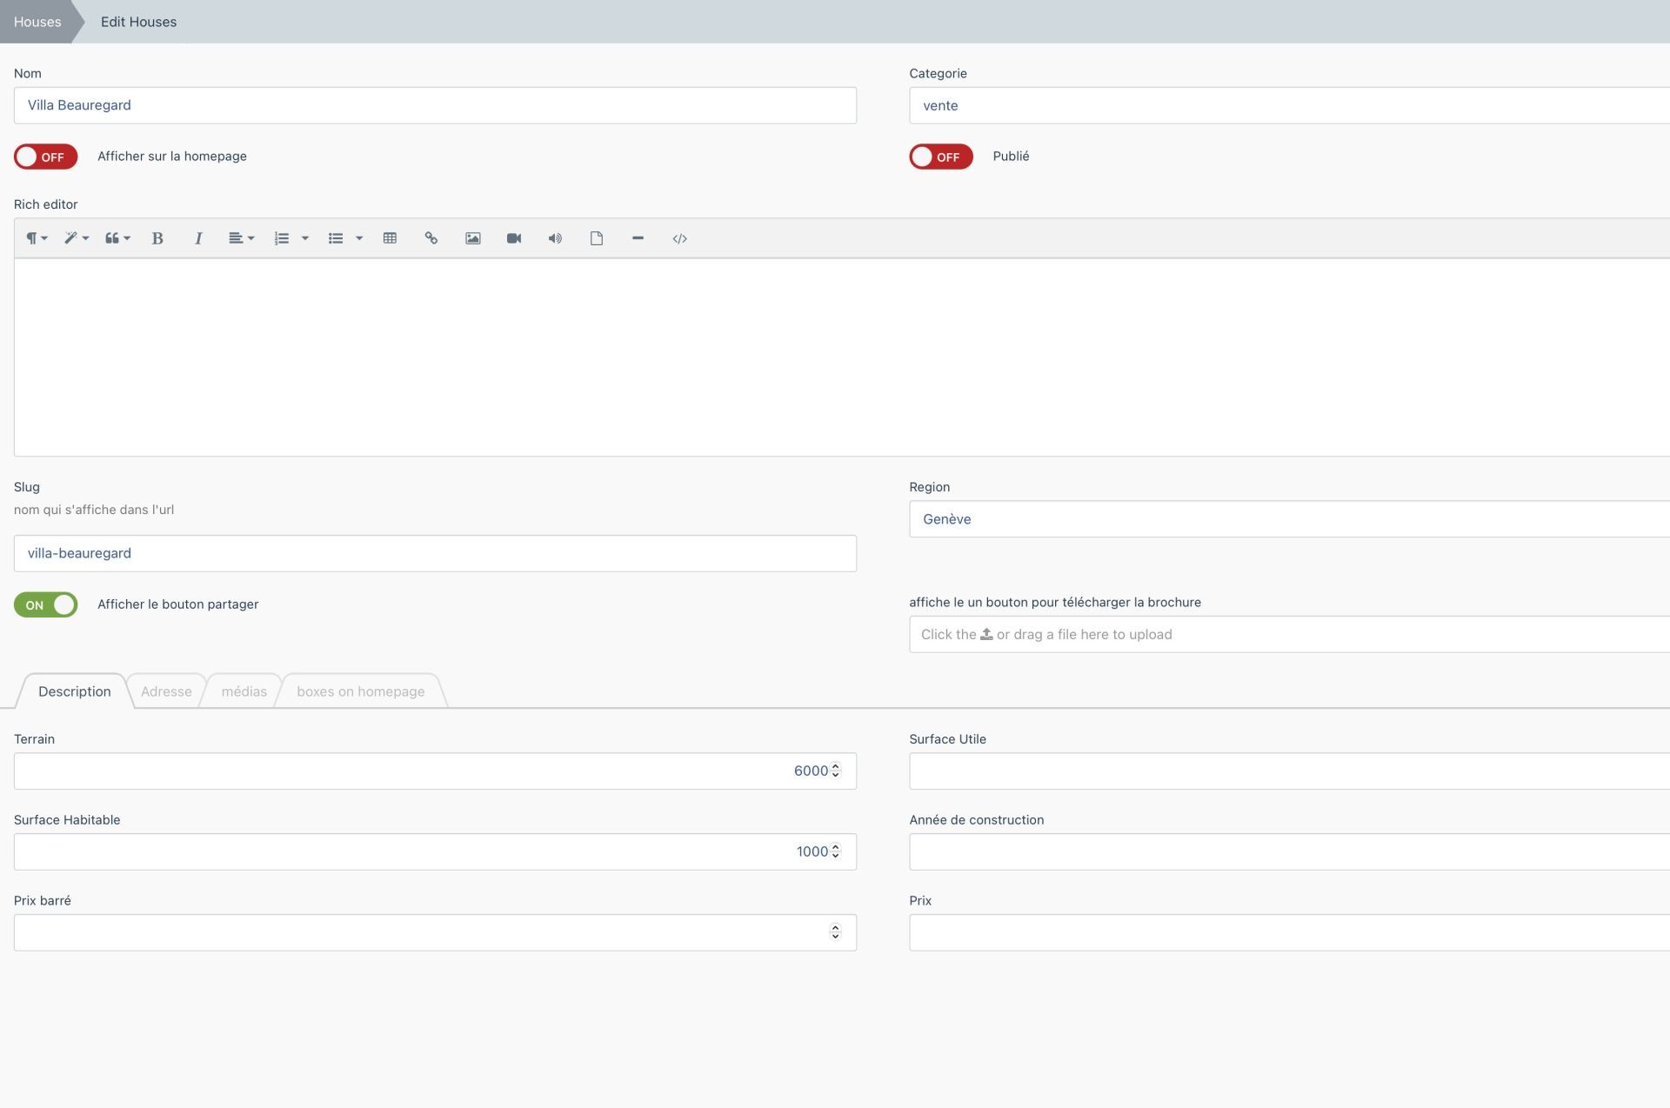
Task: Switch to the Adresse tab
Action: tap(166, 691)
